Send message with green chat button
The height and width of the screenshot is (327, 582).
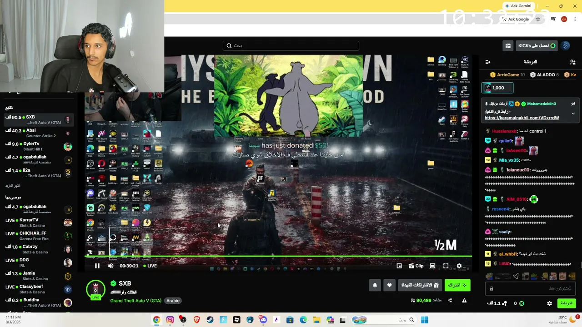tap(566, 303)
